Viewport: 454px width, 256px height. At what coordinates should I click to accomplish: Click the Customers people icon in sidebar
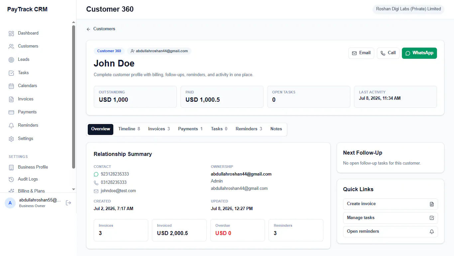[11, 46]
